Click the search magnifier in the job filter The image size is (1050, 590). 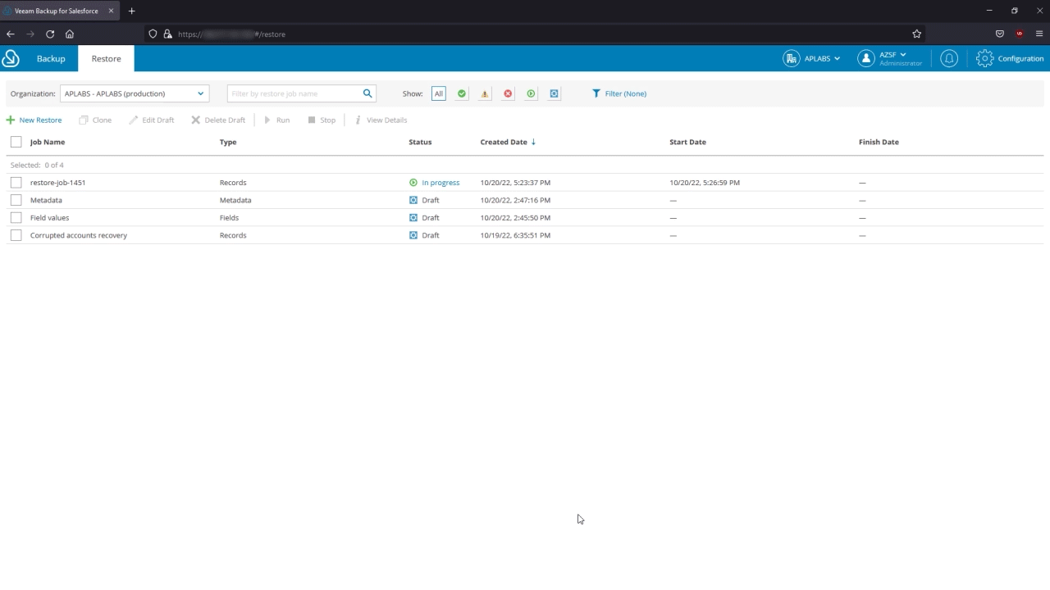point(367,93)
